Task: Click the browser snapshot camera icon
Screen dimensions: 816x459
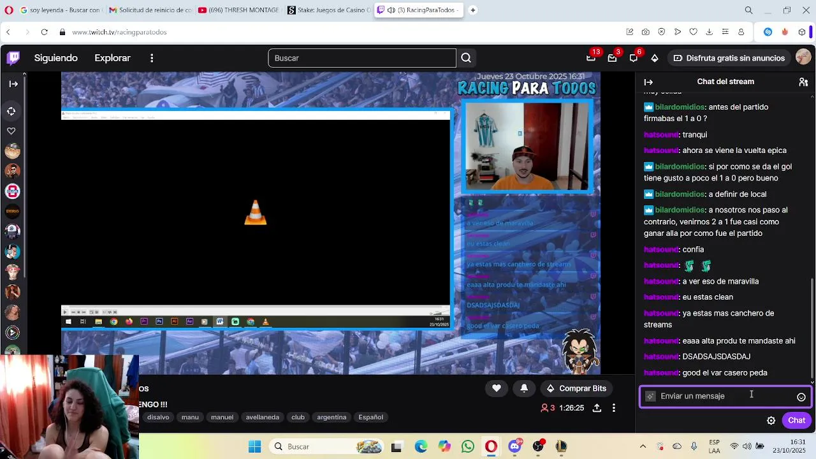Action: 646,32
